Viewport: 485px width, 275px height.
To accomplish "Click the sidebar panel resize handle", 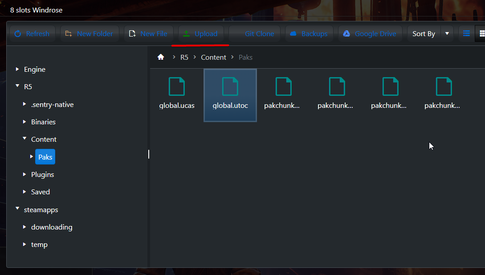I will [149, 154].
